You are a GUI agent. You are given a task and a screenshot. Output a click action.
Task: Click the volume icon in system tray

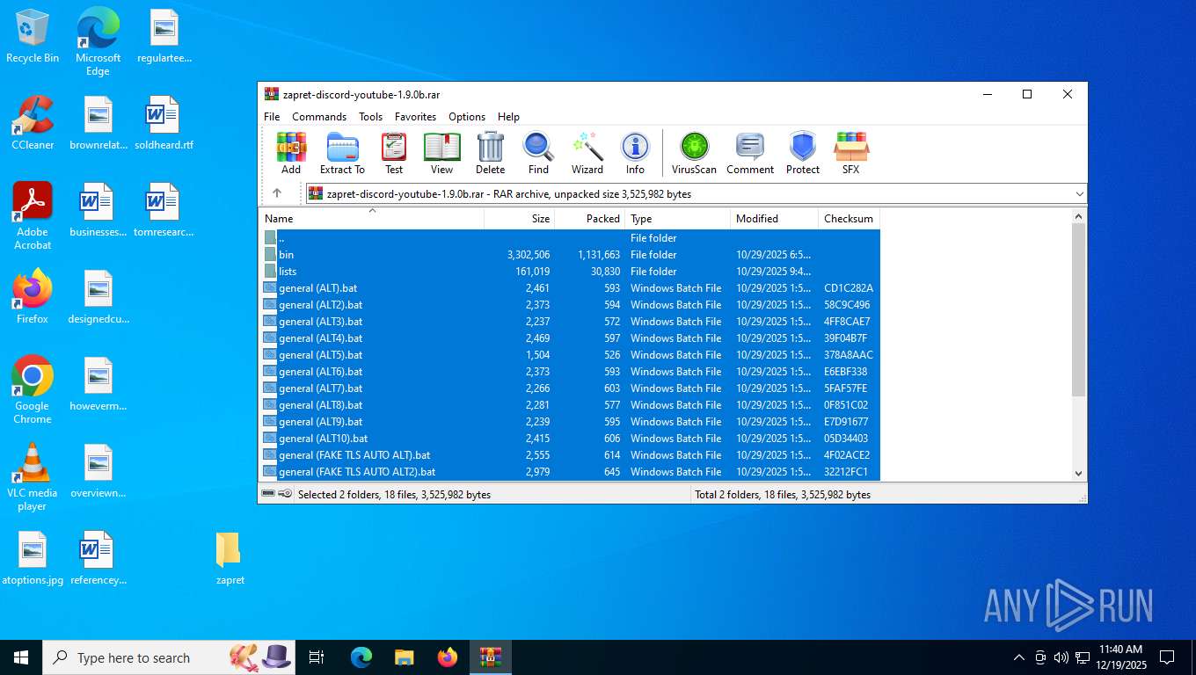pos(1061,657)
